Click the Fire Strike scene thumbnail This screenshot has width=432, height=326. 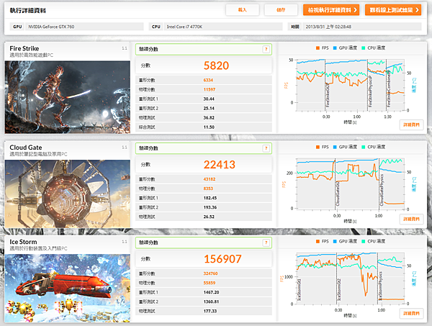[x=68, y=97]
